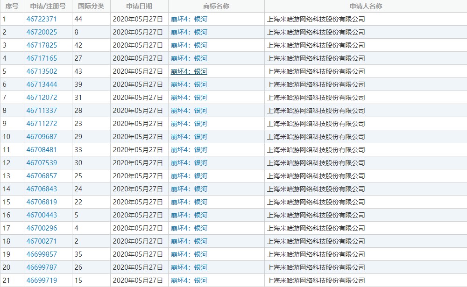Image resolution: width=467 pixels, height=287 pixels.
Task: Open application number 46699857
Action: coord(42,254)
